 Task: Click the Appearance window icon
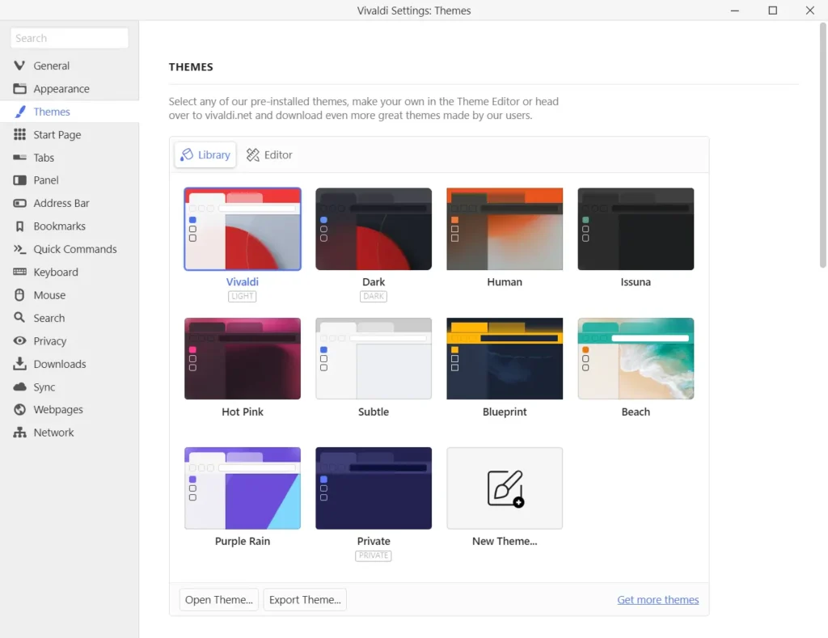(19, 89)
